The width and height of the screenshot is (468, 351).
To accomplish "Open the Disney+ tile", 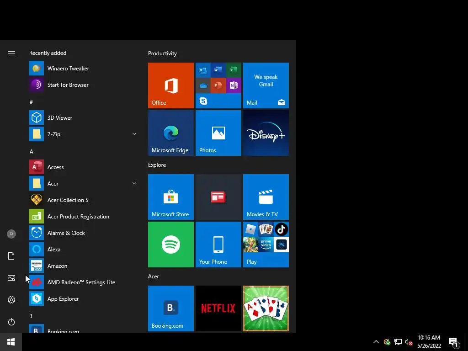I will point(266,133).
